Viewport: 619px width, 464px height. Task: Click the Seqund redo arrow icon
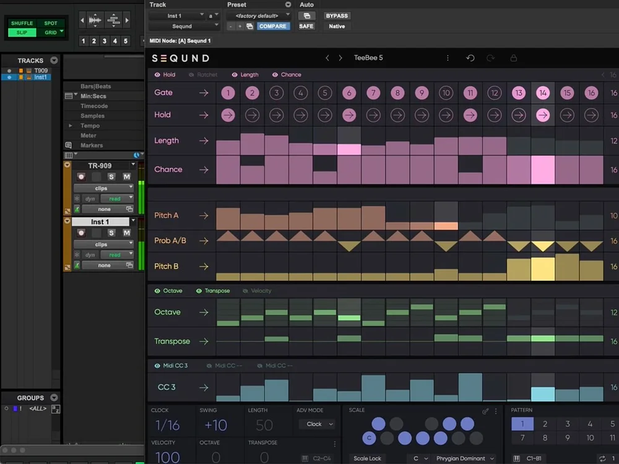pos(491,58)
